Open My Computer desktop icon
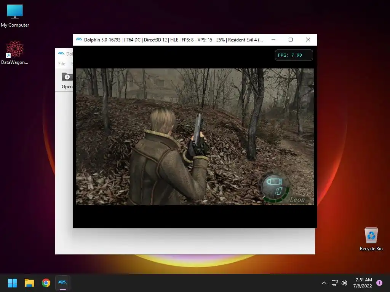Viewport: 390px width, 292px height. [15, 15]
